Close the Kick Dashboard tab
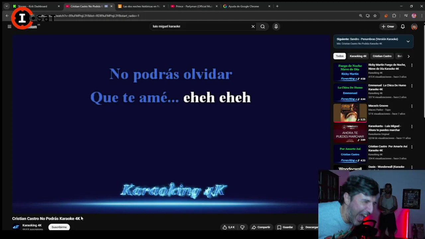 (59, 6)
